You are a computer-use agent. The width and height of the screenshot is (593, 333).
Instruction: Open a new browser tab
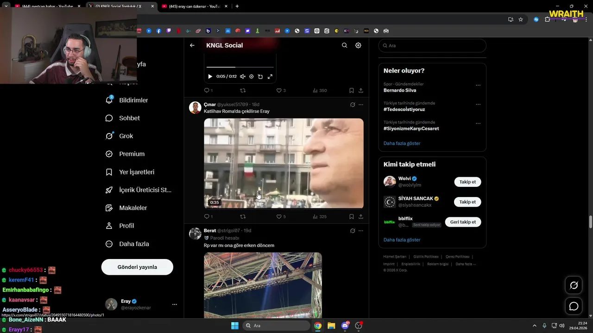[237, 6]
